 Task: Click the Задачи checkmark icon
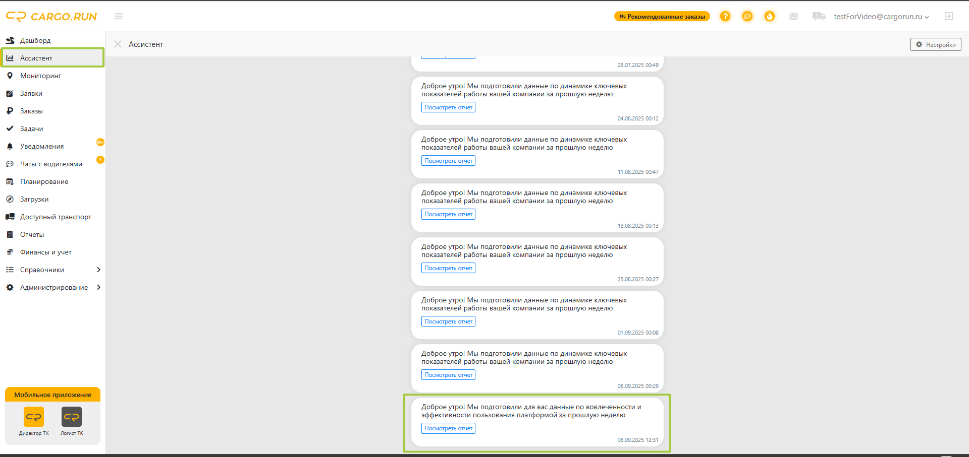point(10,128)
